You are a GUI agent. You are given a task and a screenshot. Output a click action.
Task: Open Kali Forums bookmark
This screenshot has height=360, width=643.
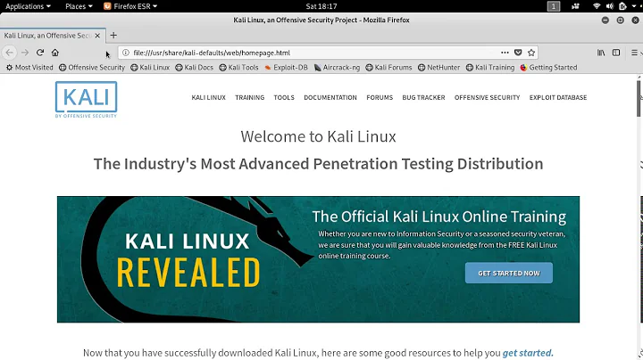[x=388, y=67]
